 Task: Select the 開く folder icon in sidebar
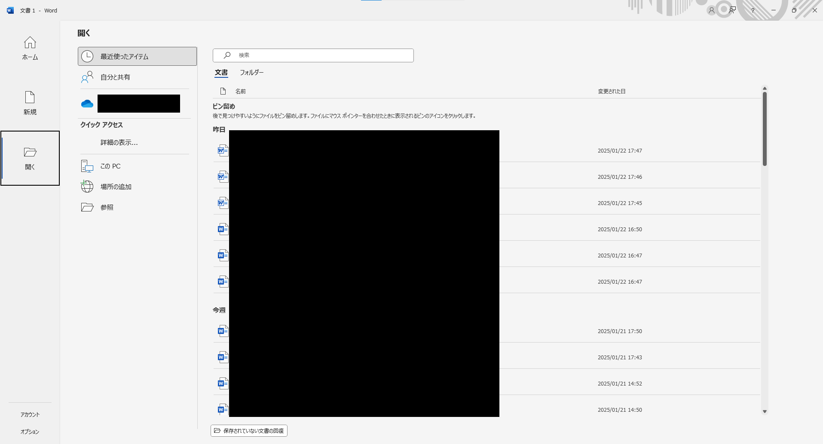pyautogui.click(x=30, y=153)
